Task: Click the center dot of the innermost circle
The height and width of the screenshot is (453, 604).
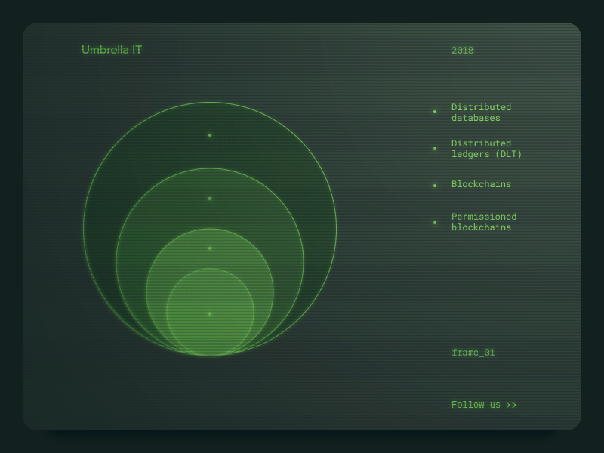Action: (x=210, y=314)
